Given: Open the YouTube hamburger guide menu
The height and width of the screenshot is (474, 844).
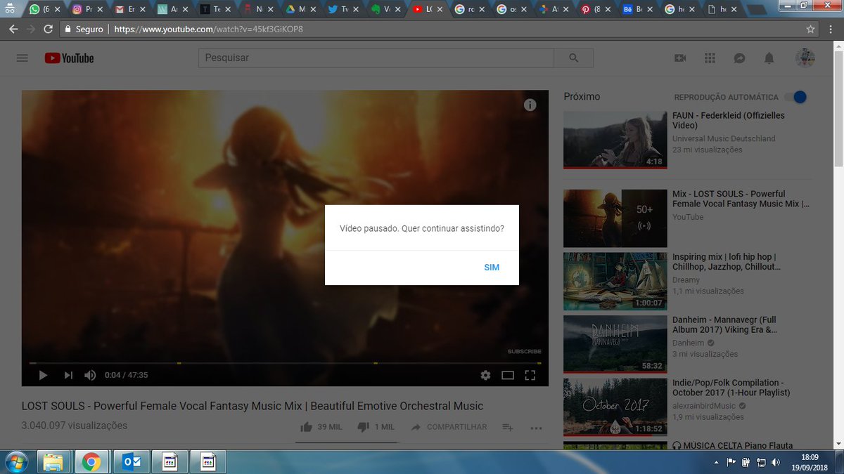Looking at the screenshot, I should coord(22,58).
